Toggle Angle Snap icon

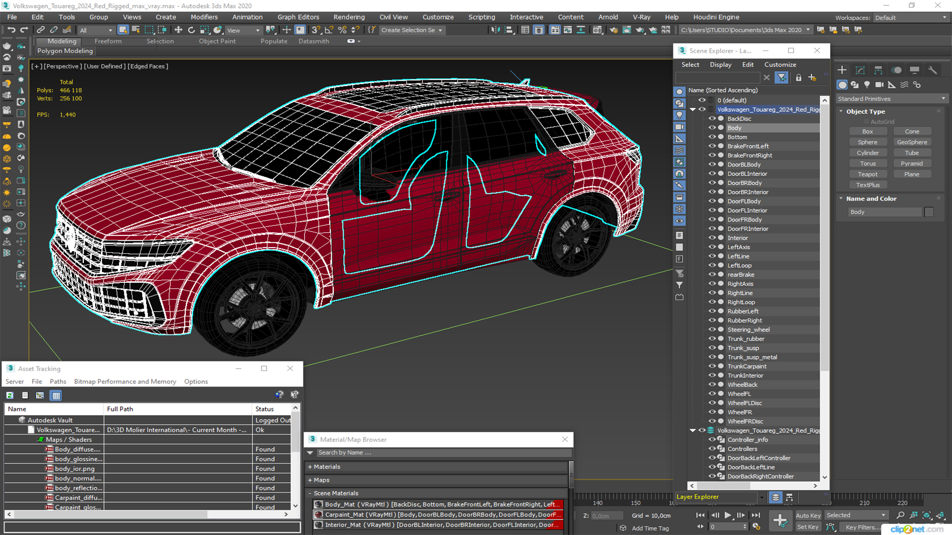(329, 30)
